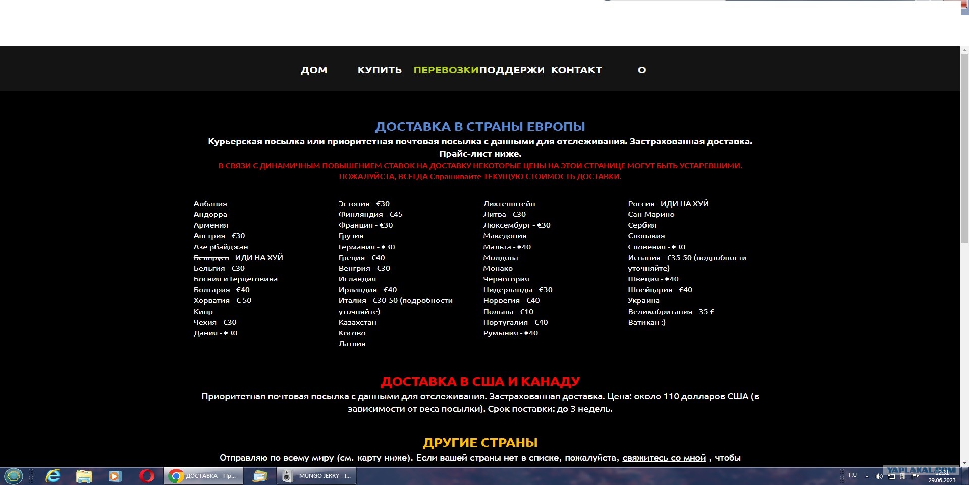
Task: Open the Windows Start menu
Action: click(x=14, y=476)
